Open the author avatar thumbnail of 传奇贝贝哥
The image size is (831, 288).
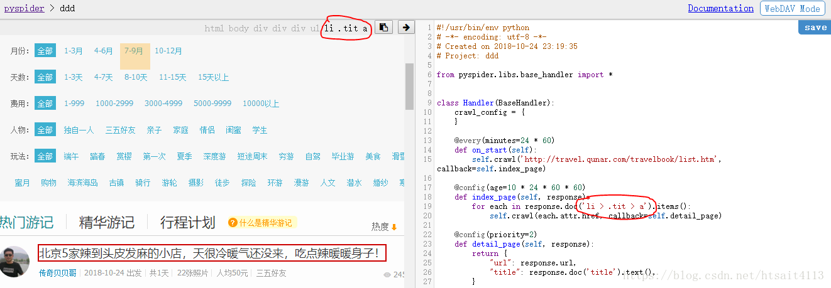[14, 262]
